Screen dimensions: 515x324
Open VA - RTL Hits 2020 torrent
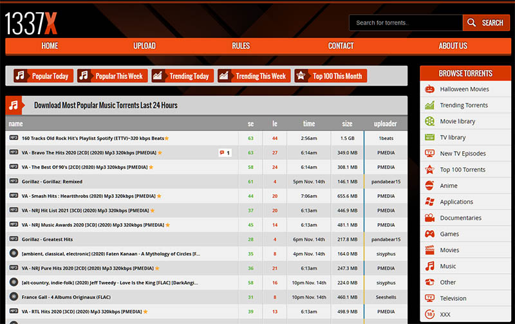pyautogui.click(x=82, y=312)
